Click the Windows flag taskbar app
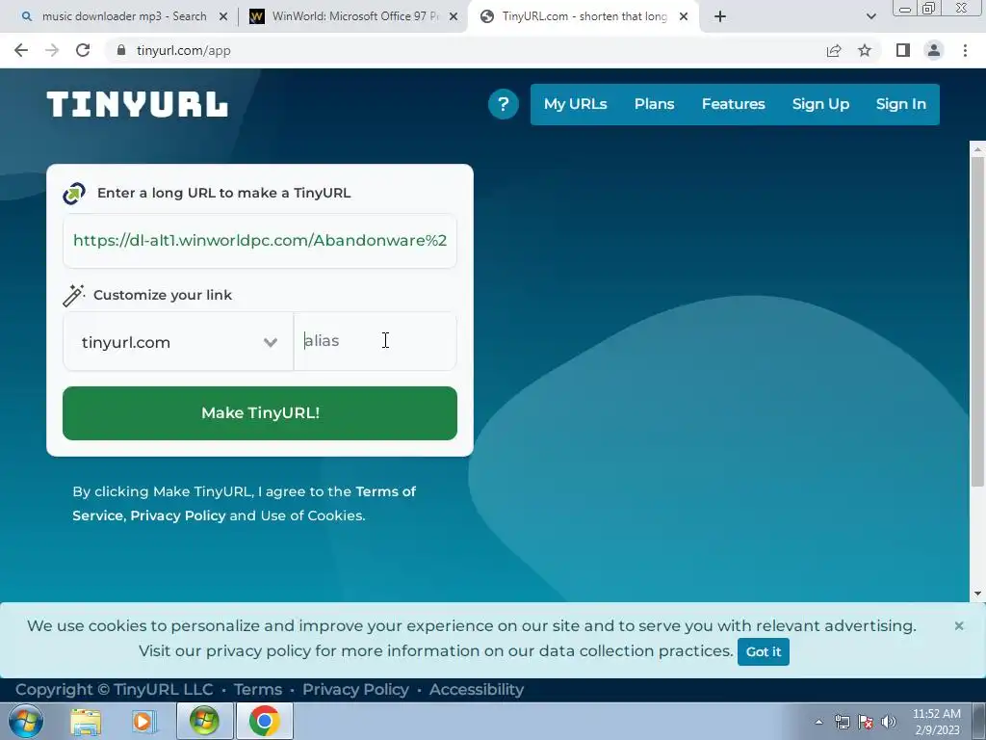The image size is (986, 740). click(205, 721)
